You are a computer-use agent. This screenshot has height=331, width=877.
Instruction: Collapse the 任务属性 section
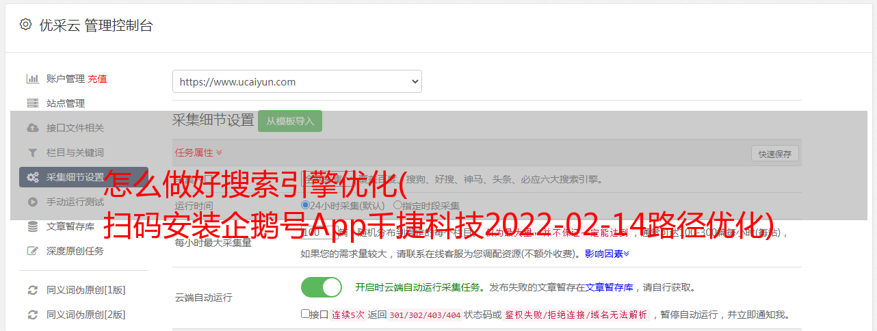point(198,153)
